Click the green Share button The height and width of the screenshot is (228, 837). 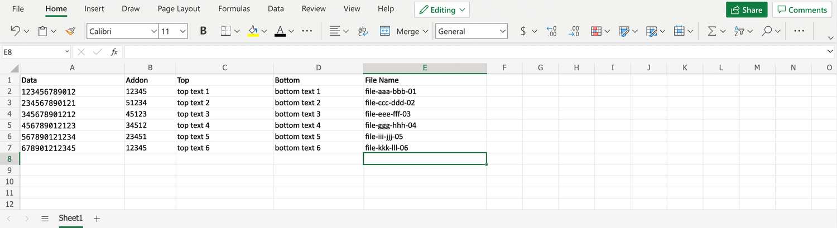[x=747, y=10]
